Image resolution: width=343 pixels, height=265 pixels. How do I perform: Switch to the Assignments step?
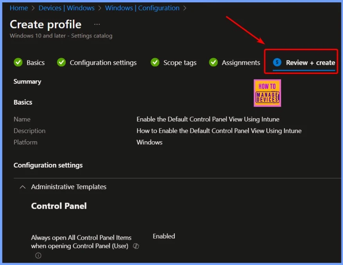click(x=241, y=63)
